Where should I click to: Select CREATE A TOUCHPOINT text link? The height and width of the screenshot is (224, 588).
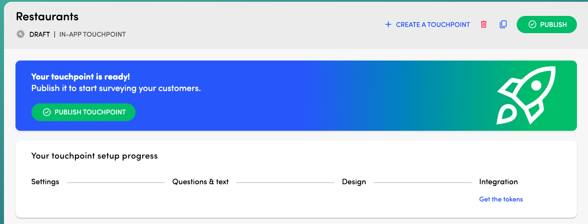click(433, 25)
